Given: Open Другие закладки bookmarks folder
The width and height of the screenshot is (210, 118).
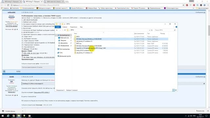Looking at the screenshot, I should [x=202, y=8].
